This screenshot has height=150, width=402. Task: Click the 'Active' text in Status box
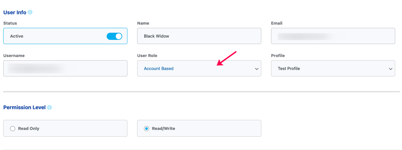click(x=17, y=36)
